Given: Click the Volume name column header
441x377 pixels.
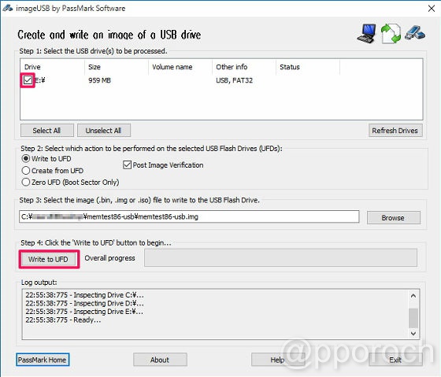Looking at the screenshot, I should click(180, 67).
